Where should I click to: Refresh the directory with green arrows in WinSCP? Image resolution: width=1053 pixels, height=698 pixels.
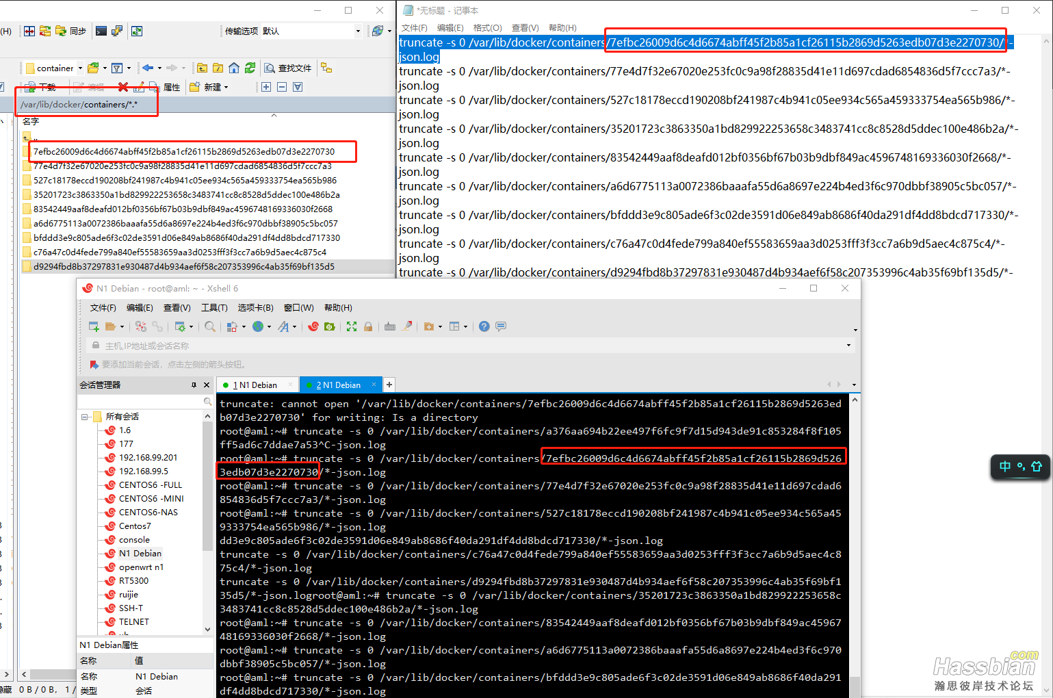tap(250, 68)
